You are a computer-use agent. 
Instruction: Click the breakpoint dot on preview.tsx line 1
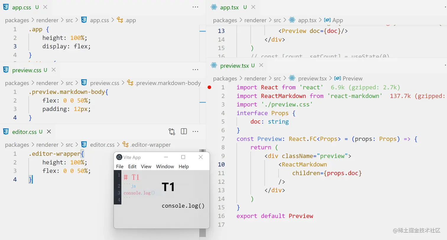click(209, 87)
